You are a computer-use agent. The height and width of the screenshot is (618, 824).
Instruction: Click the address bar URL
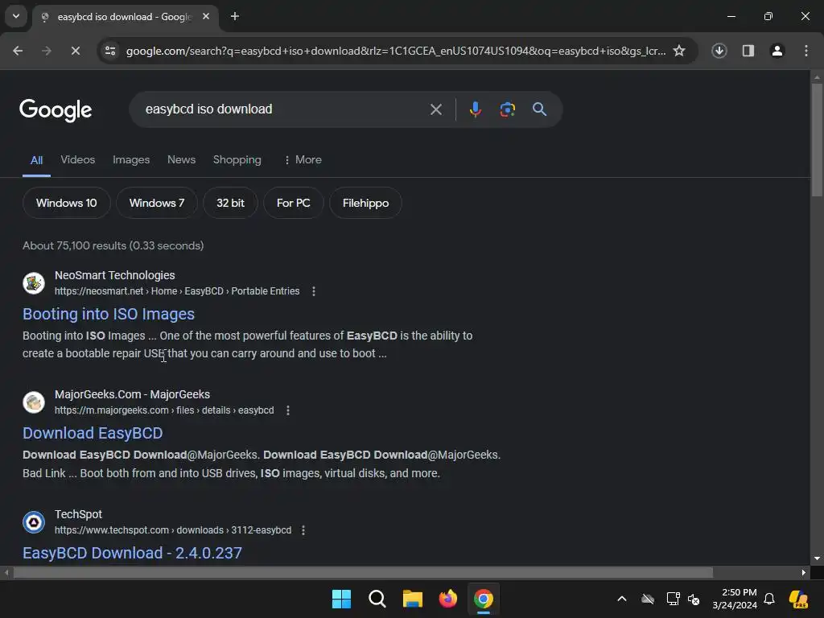coord(396,51)
